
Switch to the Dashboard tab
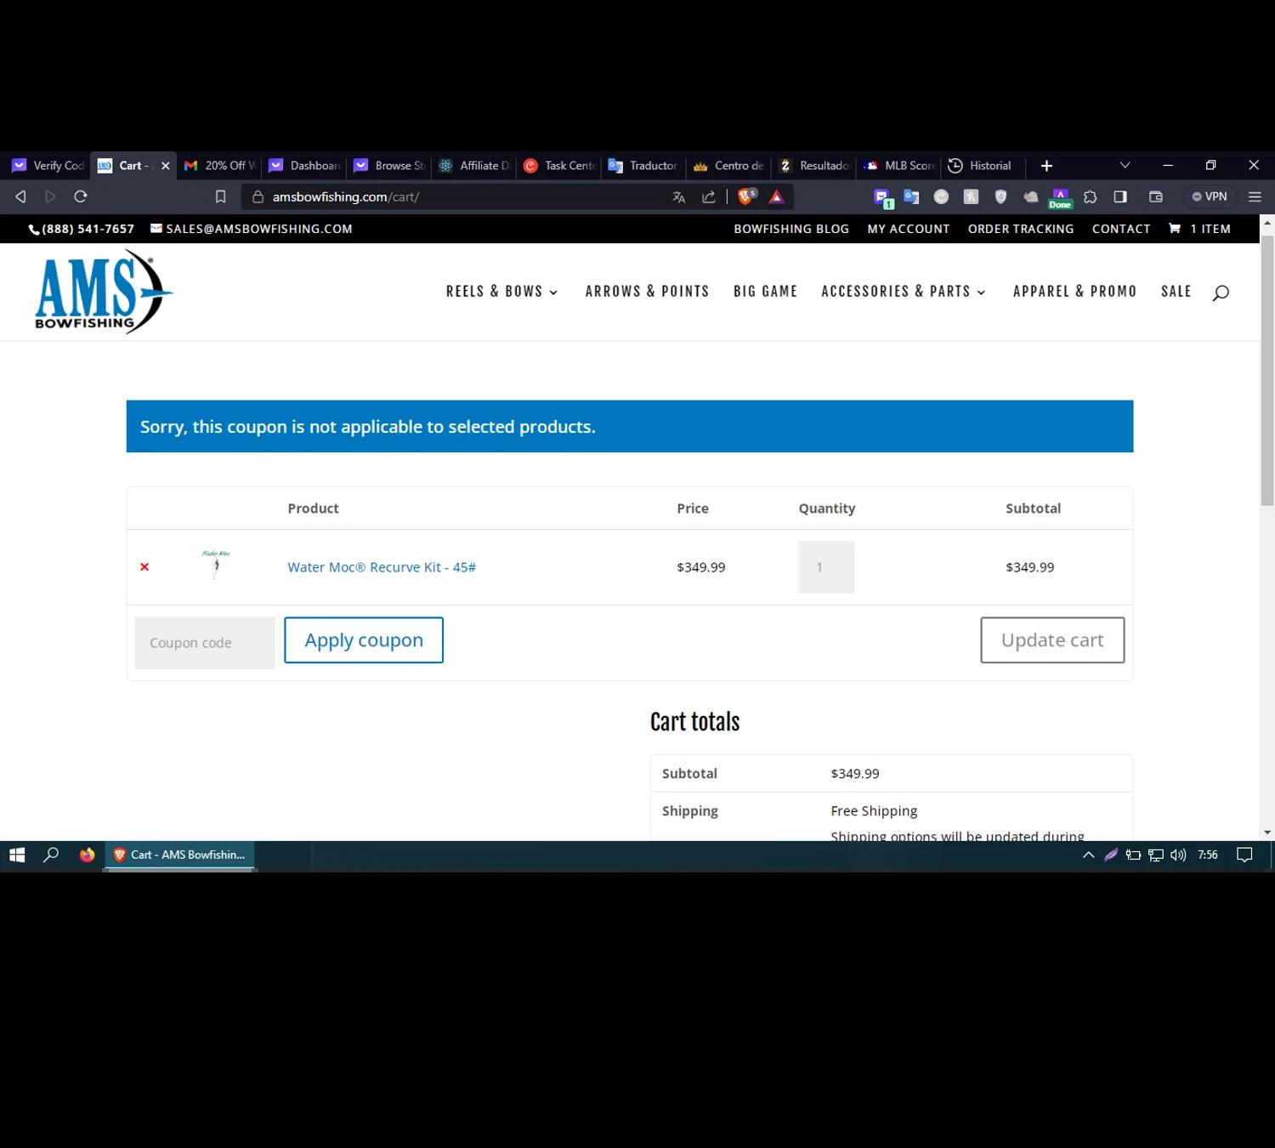(x=304, y=166)
